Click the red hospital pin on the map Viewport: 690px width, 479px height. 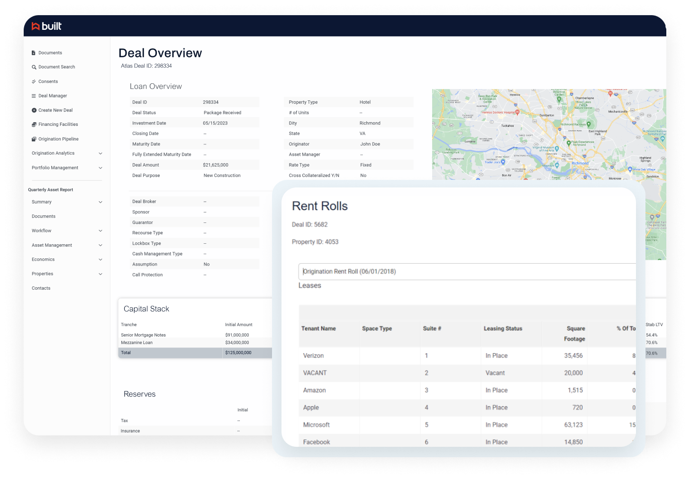[518, 113]
